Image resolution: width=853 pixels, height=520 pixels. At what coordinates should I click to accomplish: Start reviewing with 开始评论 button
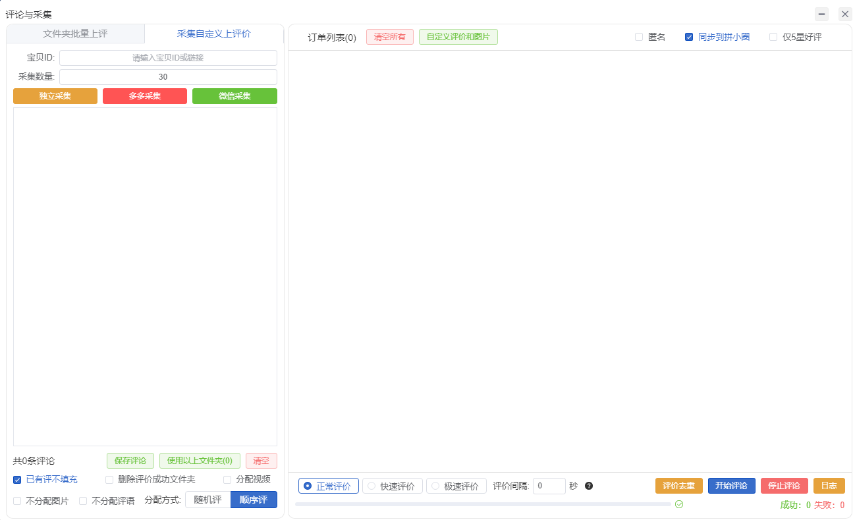click(x=731, y=486)
